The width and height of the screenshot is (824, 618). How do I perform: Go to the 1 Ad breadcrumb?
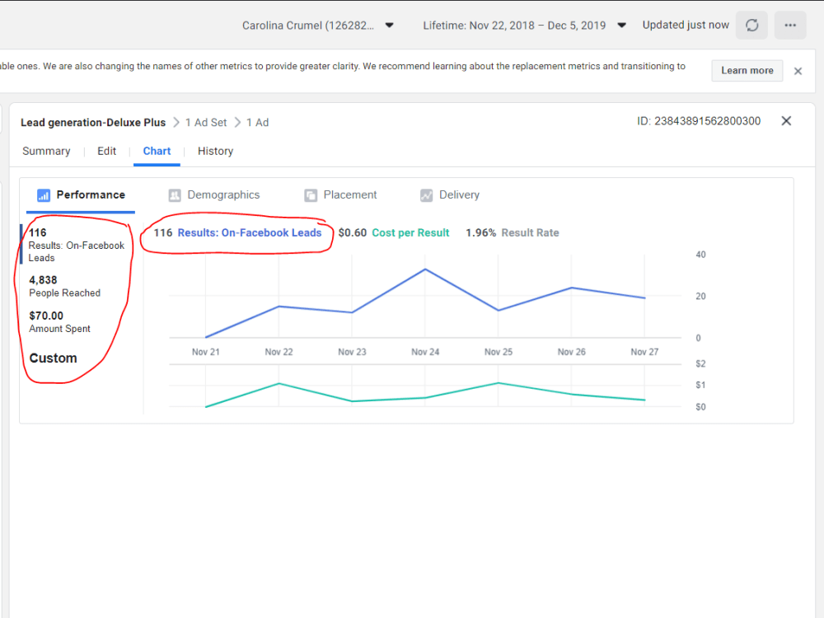click(257, 123)
